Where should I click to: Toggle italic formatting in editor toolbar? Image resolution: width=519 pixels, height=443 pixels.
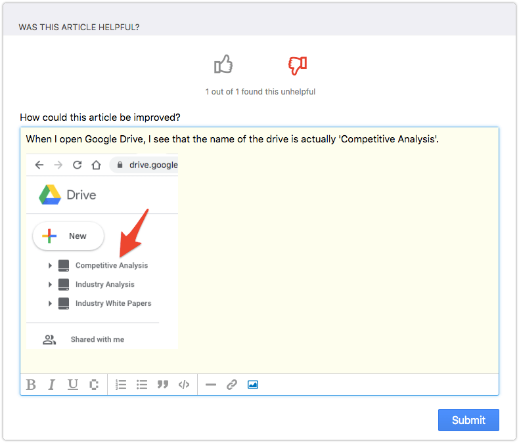[52, 385]
